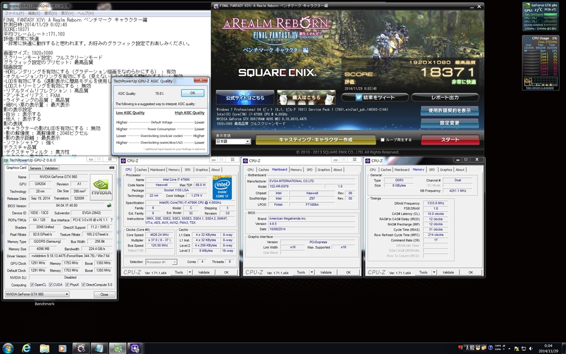The image size is (566, 354).
Task: Click IME pad tray icon
Action: [x=478, y=347]
